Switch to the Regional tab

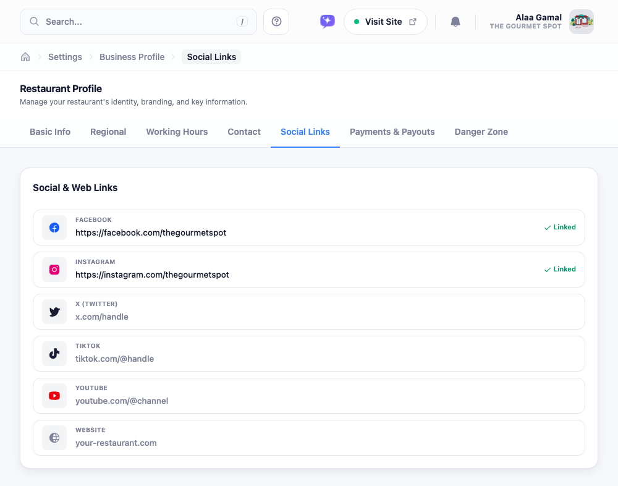pyautogui.click(x=108, y=132)
